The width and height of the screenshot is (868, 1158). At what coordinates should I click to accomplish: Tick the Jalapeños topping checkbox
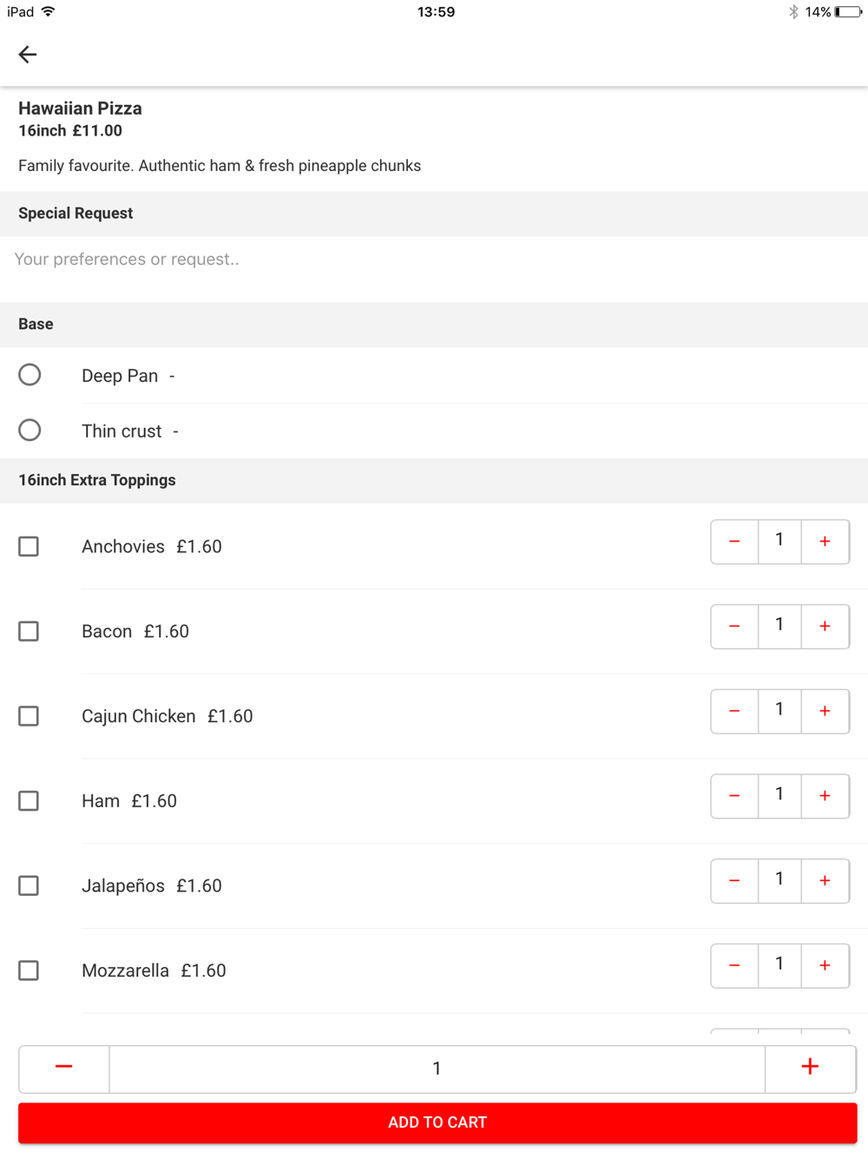pyautogui.click(x=29, y=885)
